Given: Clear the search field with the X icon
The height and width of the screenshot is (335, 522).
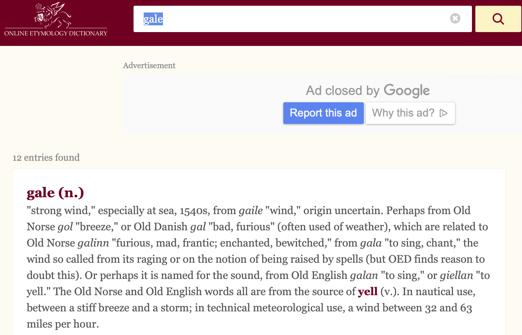Looking at the screenshot, I should [x=455, y=18].
